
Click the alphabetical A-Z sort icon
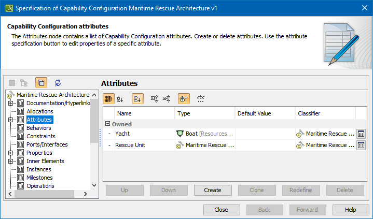[120, 98]
